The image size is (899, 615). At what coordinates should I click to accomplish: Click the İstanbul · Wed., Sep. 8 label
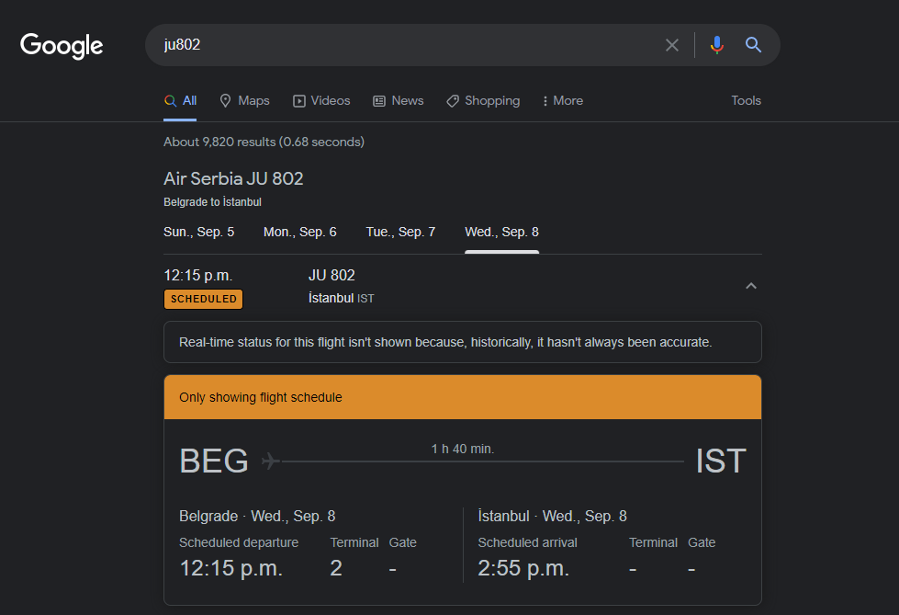pyautogui.click(x=553, y=517)
